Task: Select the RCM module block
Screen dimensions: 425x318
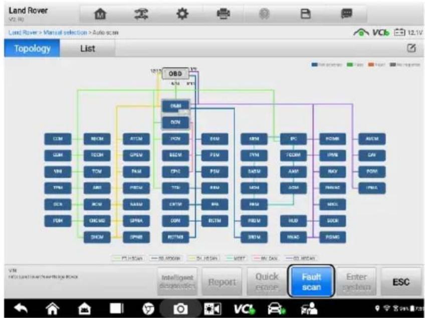Action: [97, 204]
